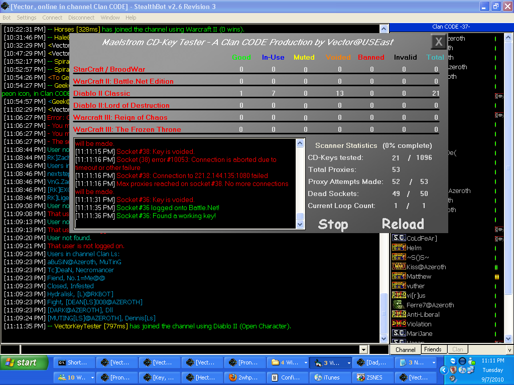
Task: Click down arrow of main chat scrollbar
Action: tap(383, 339)
